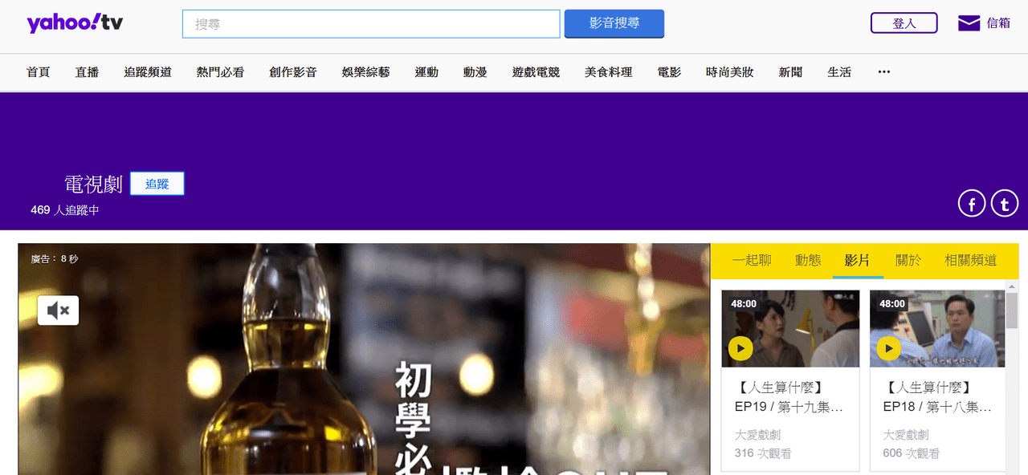Viewport: 1028px width, 475px height.
Task: Play the EP19 video via play icon
Action: point(740,348)
